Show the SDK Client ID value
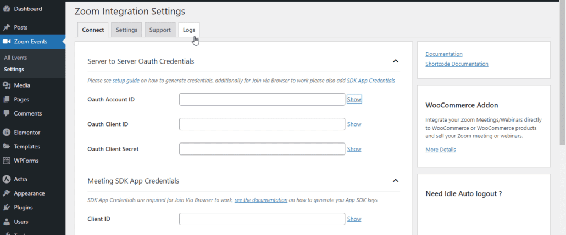Image resolution: width=566 pixels, height=235 pixels. (354, 219)
